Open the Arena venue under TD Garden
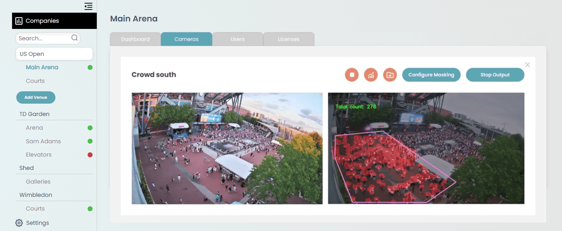Viewport: 562px width, 231px height. pyautogui.click(x=34, y=128)
